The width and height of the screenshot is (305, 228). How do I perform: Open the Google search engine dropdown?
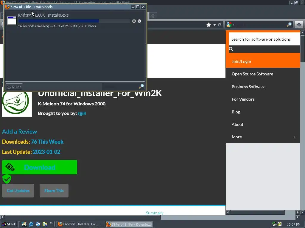tap(230, 25)
